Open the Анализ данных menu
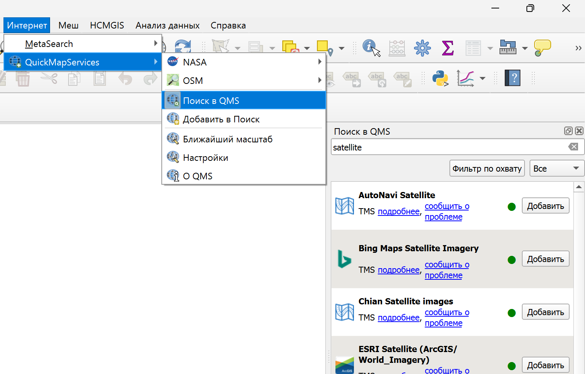The image size is (585, 374). coord(168,25)
